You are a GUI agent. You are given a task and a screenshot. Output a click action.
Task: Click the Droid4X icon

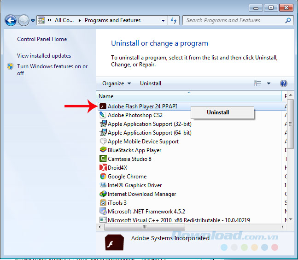coord(103,167)
